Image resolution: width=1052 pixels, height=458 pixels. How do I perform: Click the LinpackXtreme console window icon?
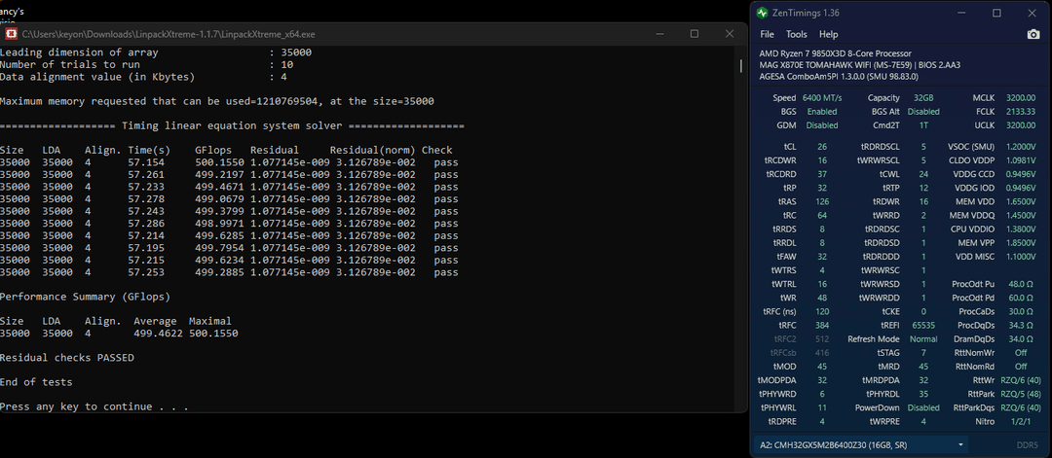click(x=11, y=33)
